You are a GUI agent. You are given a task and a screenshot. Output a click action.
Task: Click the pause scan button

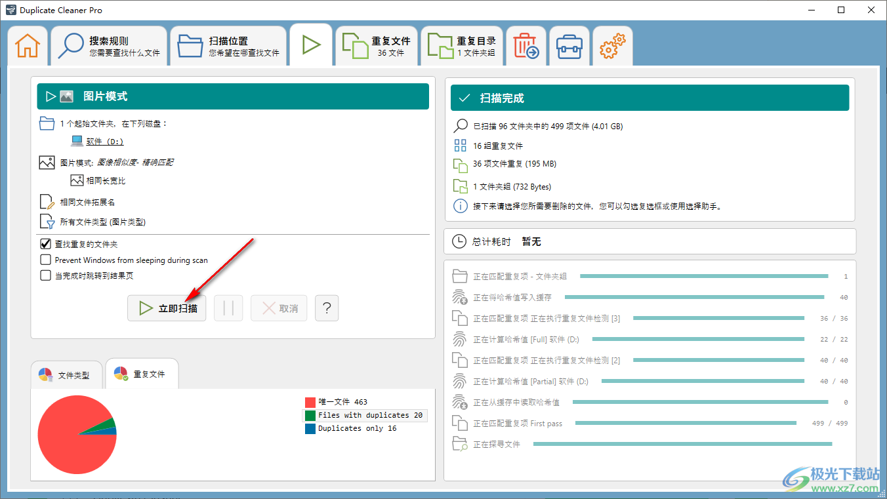[x=228, y=308]
